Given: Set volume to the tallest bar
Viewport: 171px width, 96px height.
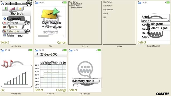Looking at the screenshot, I should [27, 78].
